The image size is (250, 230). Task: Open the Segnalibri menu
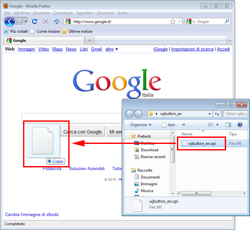pyautogui.click(x=85, y=13)
